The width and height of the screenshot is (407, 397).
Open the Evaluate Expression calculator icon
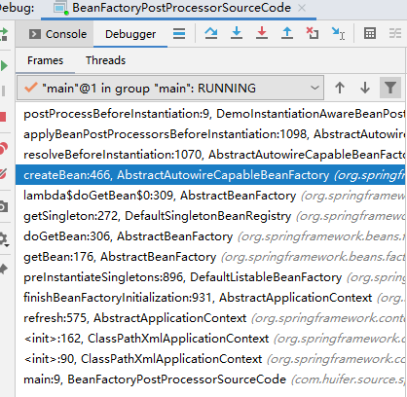(370, 33)
